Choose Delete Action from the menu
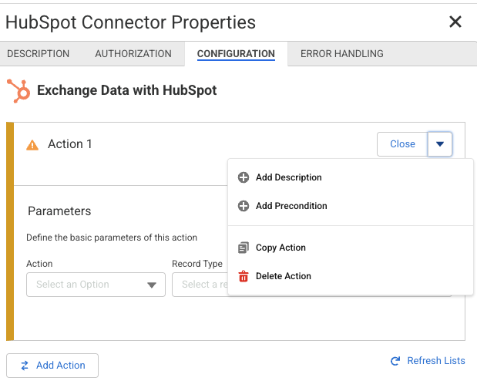 pos(284,276)
